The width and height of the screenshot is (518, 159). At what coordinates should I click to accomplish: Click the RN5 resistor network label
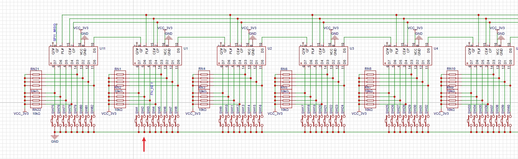click(x=284, y=87)
